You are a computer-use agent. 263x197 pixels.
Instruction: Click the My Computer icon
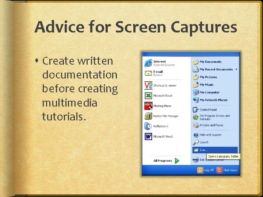[195, 92]
